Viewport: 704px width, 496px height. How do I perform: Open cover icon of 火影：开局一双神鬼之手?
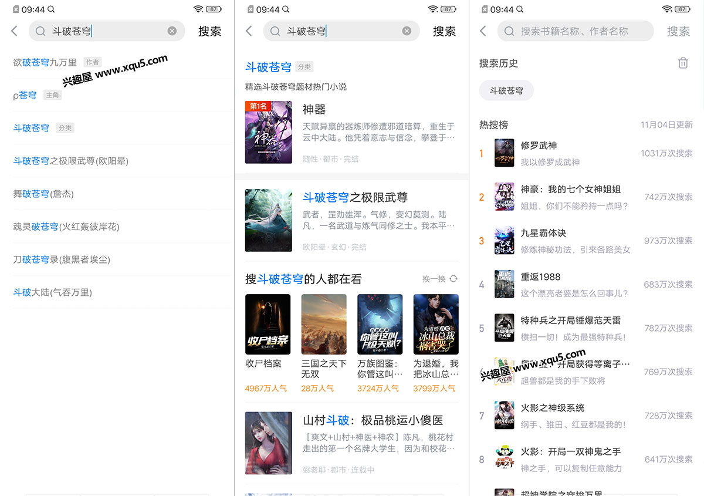pos(505,459)
